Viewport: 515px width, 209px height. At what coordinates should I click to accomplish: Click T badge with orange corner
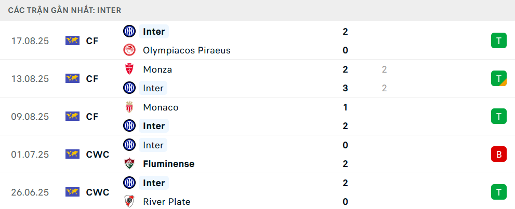pos(498,78)
